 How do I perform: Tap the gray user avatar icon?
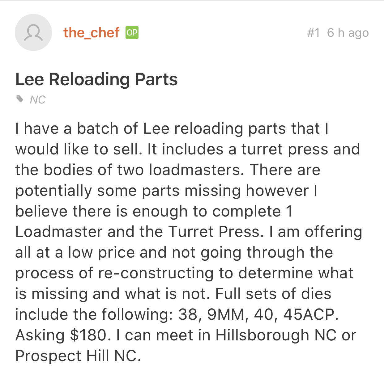pos(33,32)
